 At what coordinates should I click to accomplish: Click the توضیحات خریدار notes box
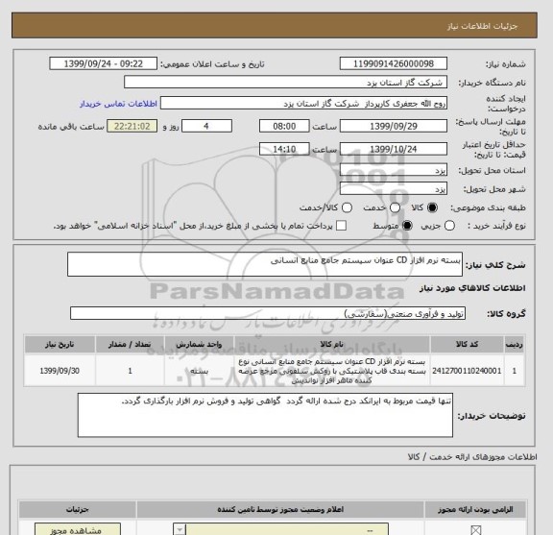[x=265, y=415]
